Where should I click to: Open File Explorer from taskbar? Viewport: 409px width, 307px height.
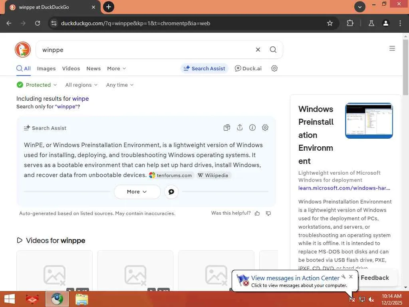(81, 299)
